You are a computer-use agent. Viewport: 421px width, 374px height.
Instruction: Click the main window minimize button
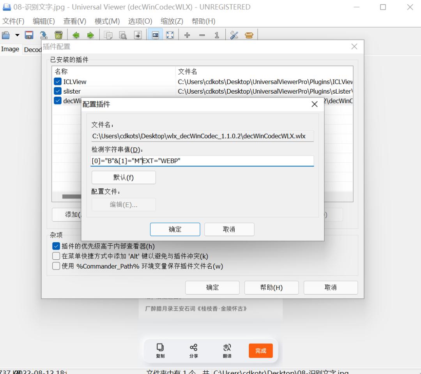click(x=357, y=7)
